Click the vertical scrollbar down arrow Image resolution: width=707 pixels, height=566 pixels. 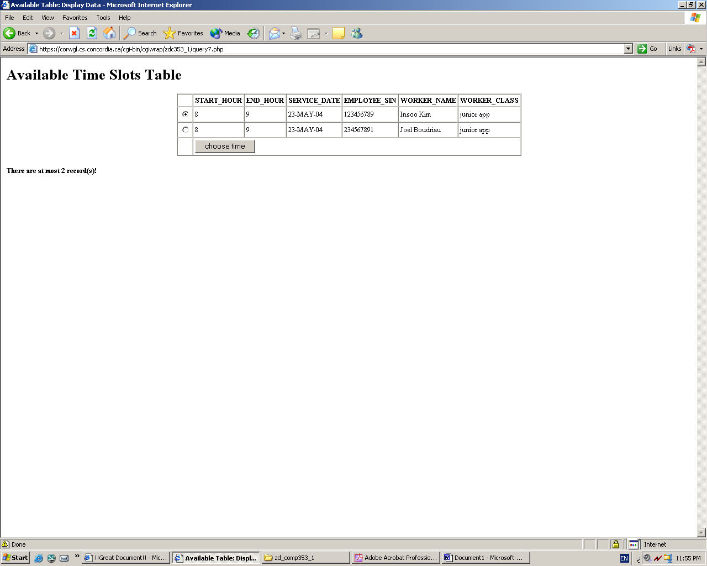click(701, 533)
